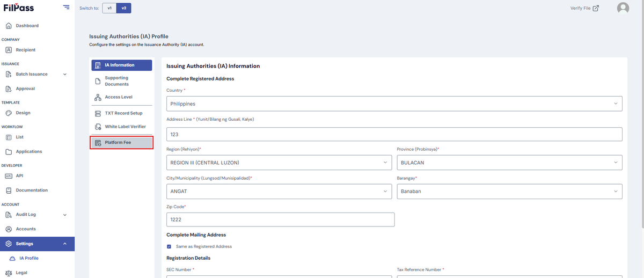Open the Country dropdown showing Philippines
644x278 pixels.
coord(394,104)
